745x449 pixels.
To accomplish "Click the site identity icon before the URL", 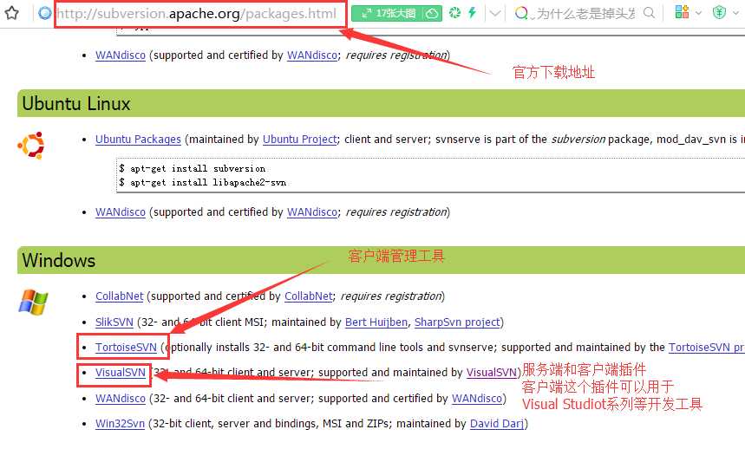I will (44, 13).
